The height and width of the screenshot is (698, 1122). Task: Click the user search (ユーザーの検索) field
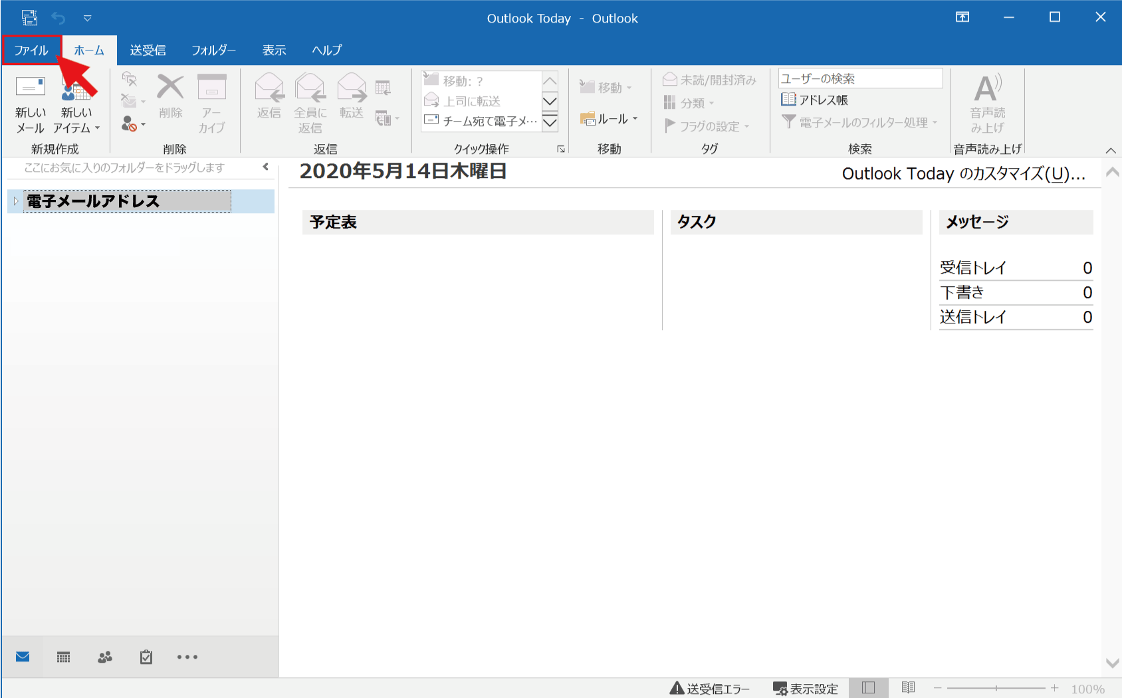(x=859, y=78)
